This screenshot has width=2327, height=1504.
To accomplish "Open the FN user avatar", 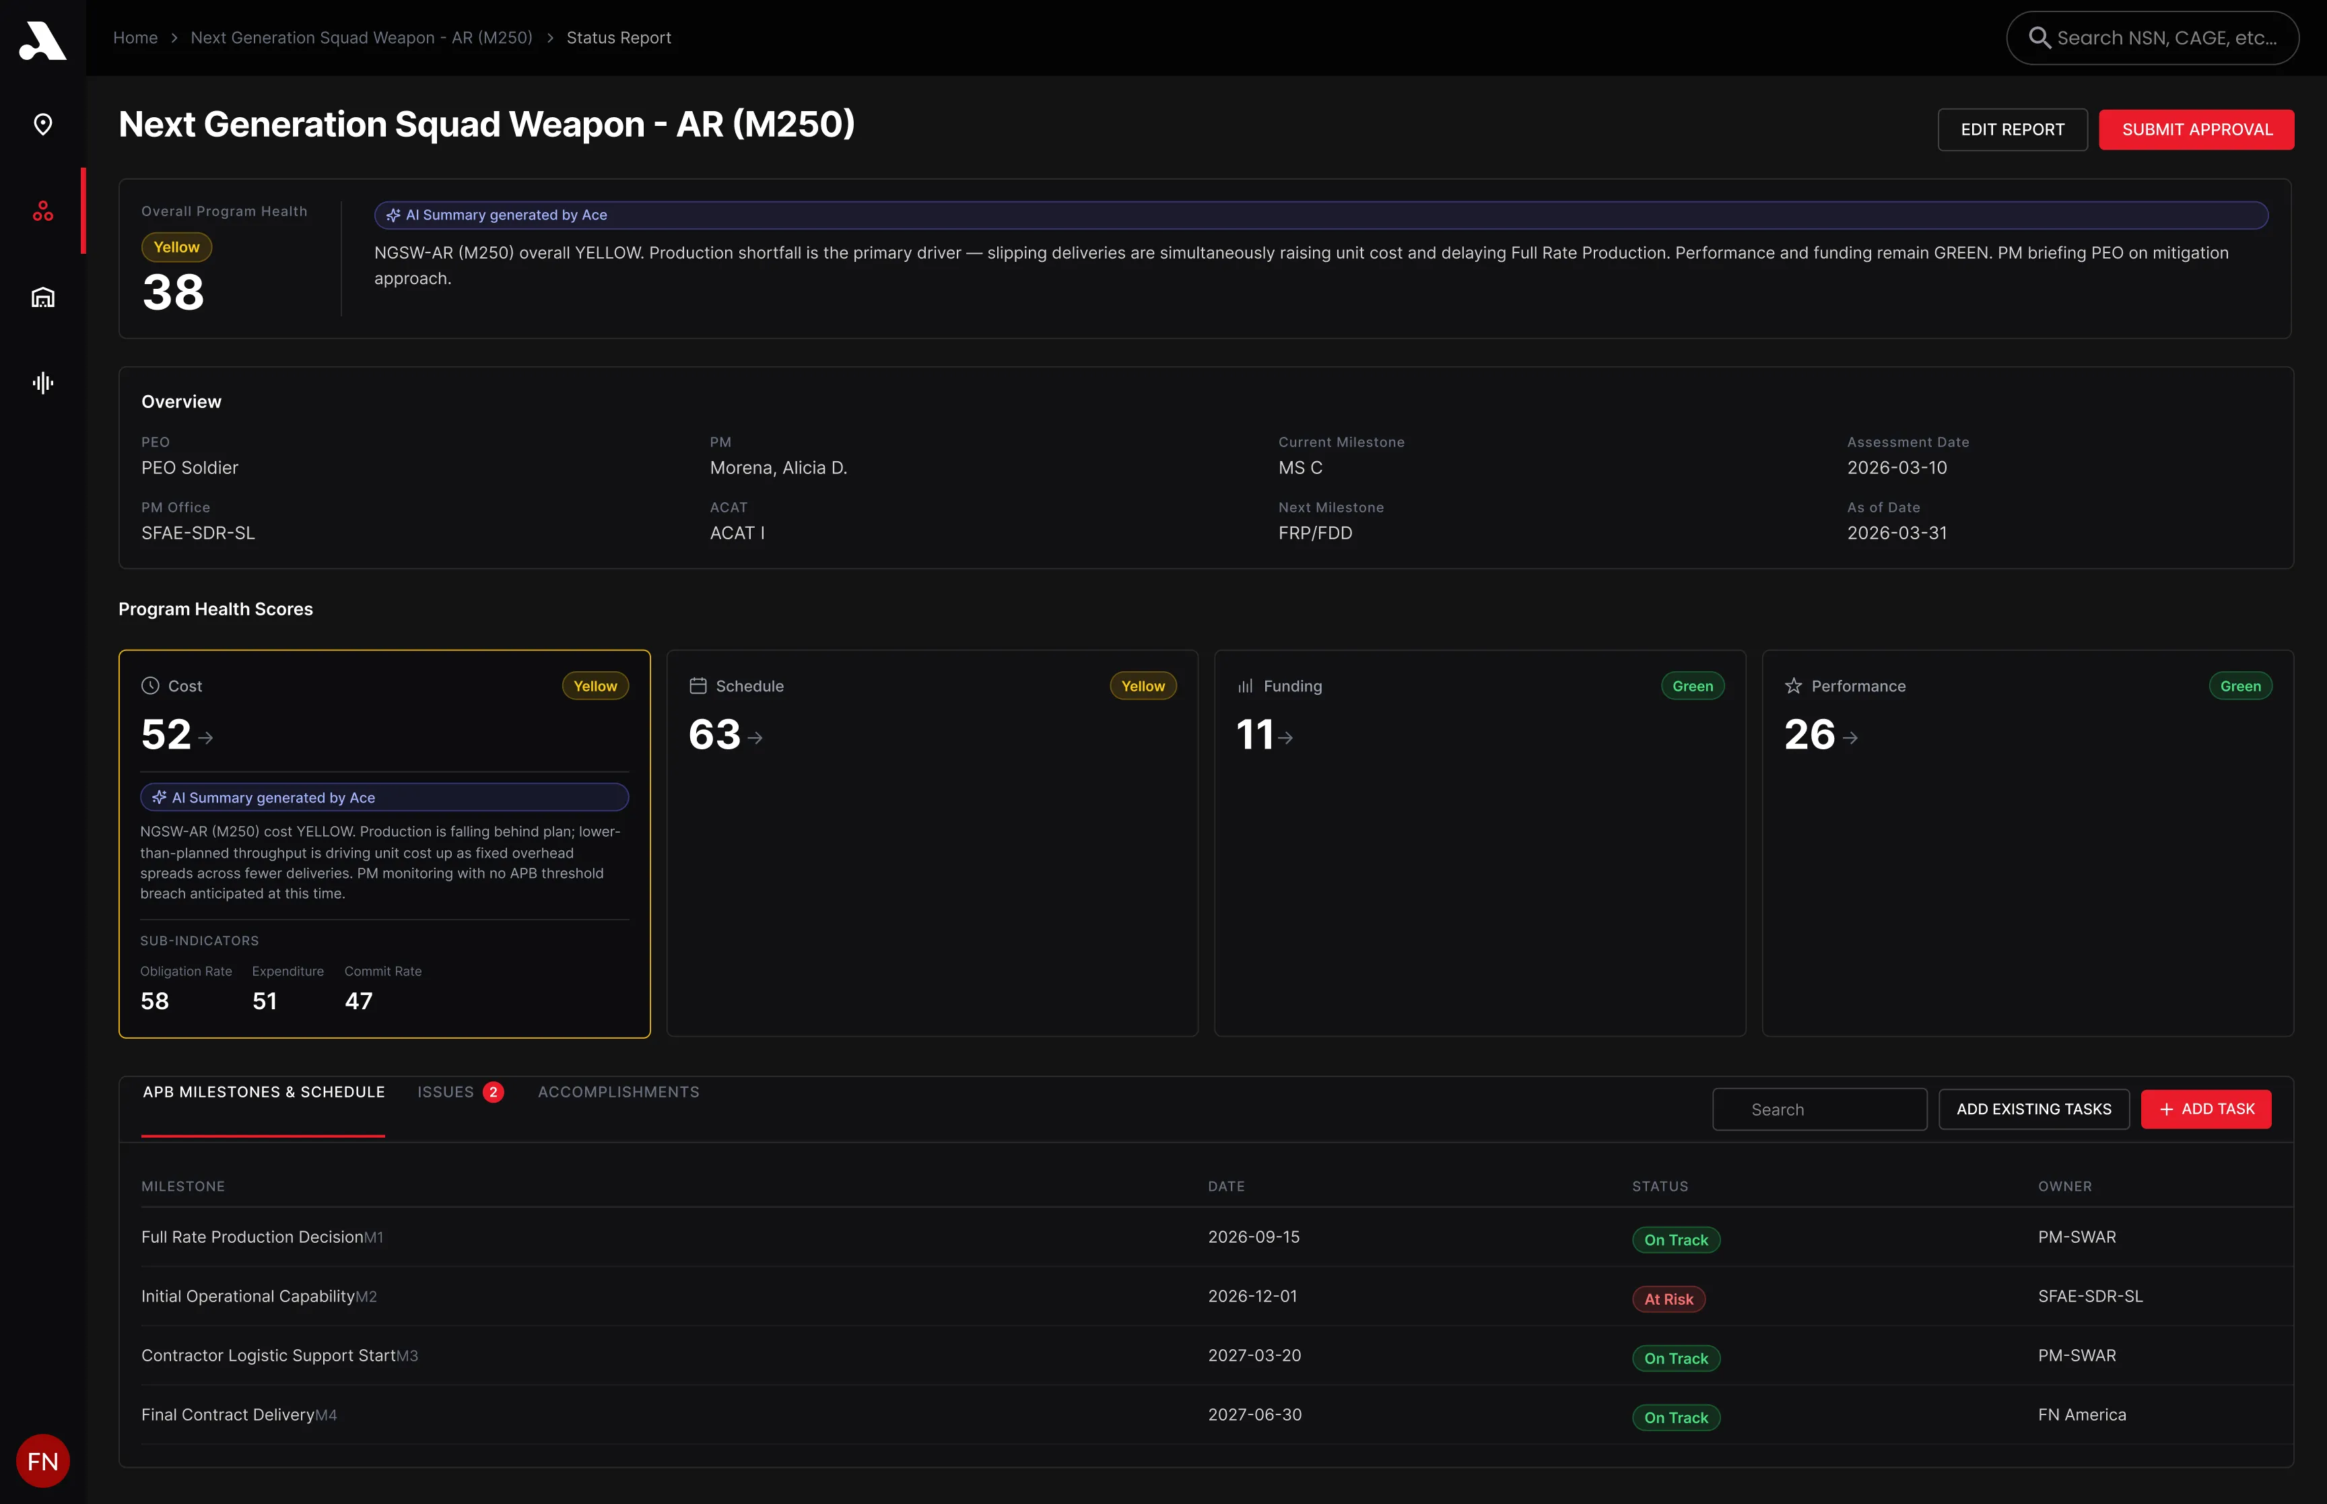I will pyautogui.click(x=43, y=1461).
